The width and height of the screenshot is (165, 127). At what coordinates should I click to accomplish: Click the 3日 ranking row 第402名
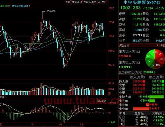click(142, 124)
